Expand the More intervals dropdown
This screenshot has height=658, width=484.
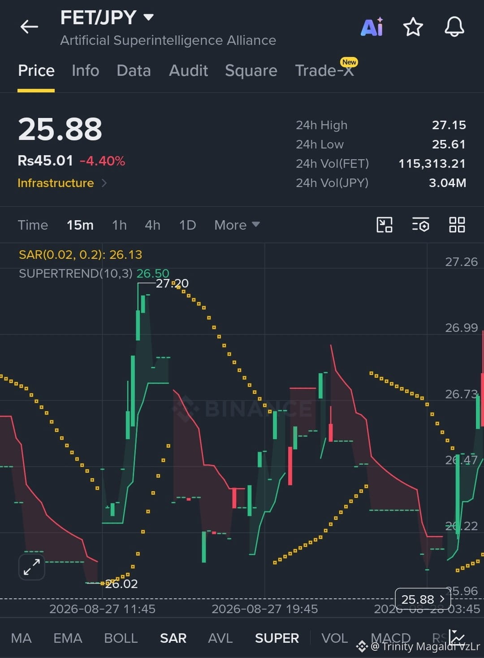point(237,225)
